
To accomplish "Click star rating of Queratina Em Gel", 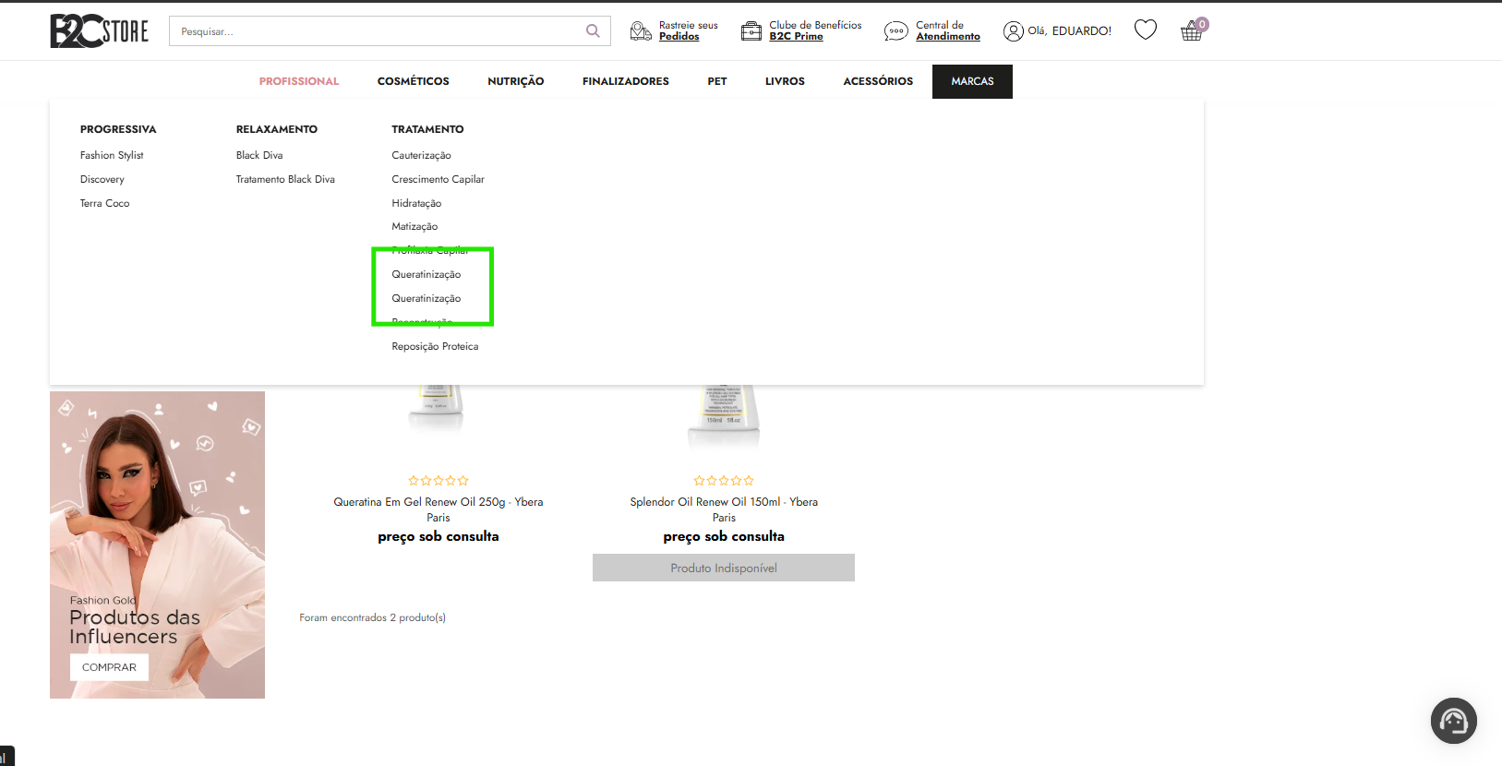I will click(x=439, y=481).
